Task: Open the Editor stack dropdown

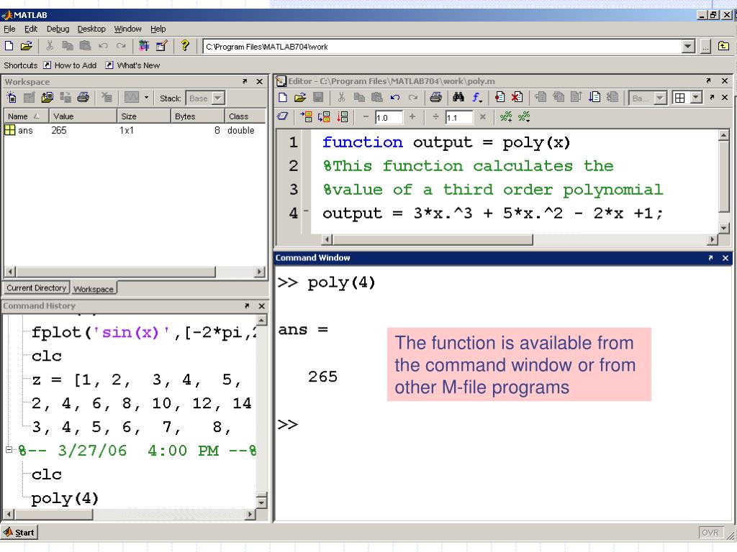Action: coord(660,98)
